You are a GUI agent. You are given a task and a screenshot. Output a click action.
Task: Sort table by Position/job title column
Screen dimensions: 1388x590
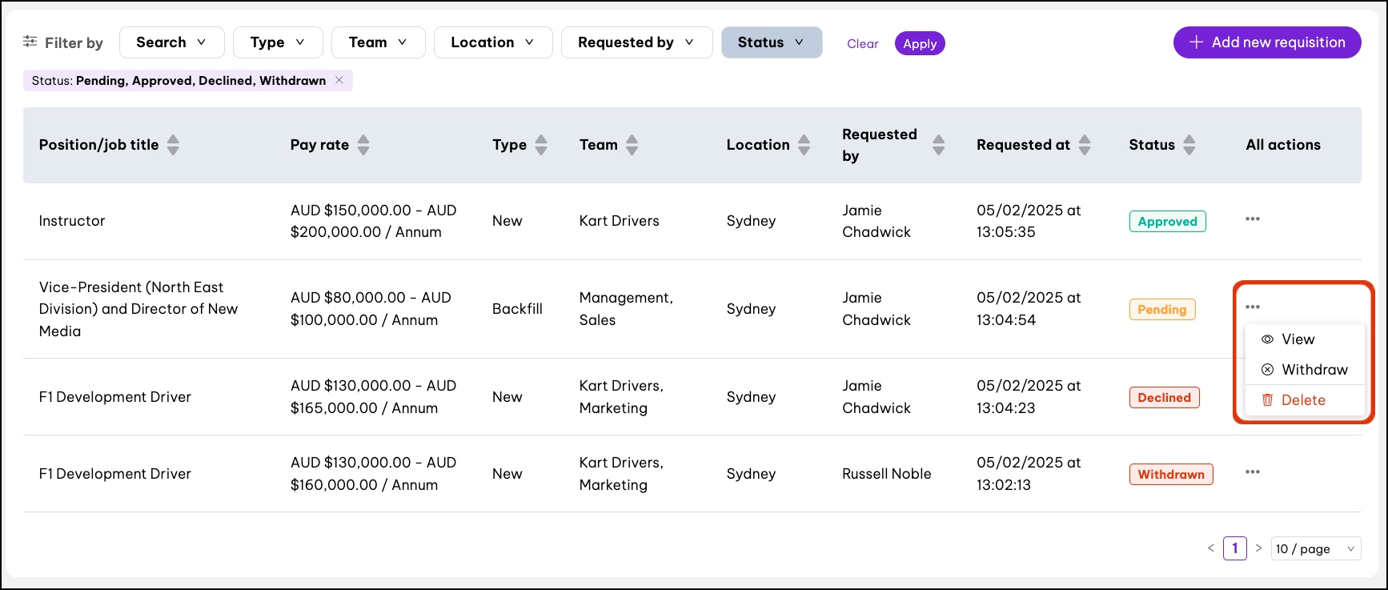(x=173, y=145)
